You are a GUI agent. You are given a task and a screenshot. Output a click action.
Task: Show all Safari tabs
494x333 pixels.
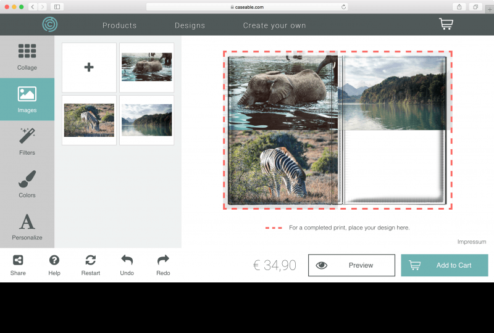[x=475, y=7]
